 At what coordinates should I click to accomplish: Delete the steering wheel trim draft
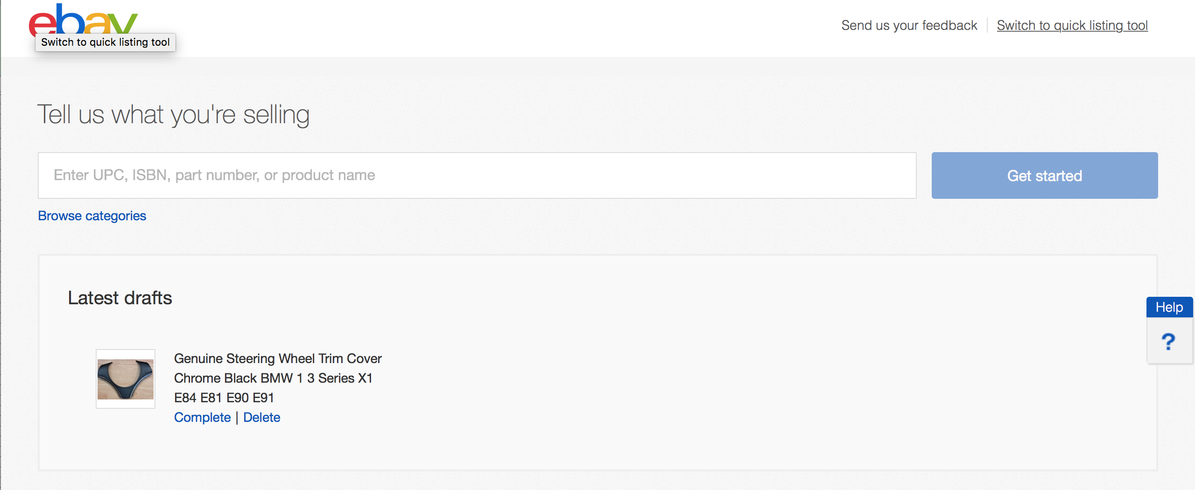click(261, 417)
